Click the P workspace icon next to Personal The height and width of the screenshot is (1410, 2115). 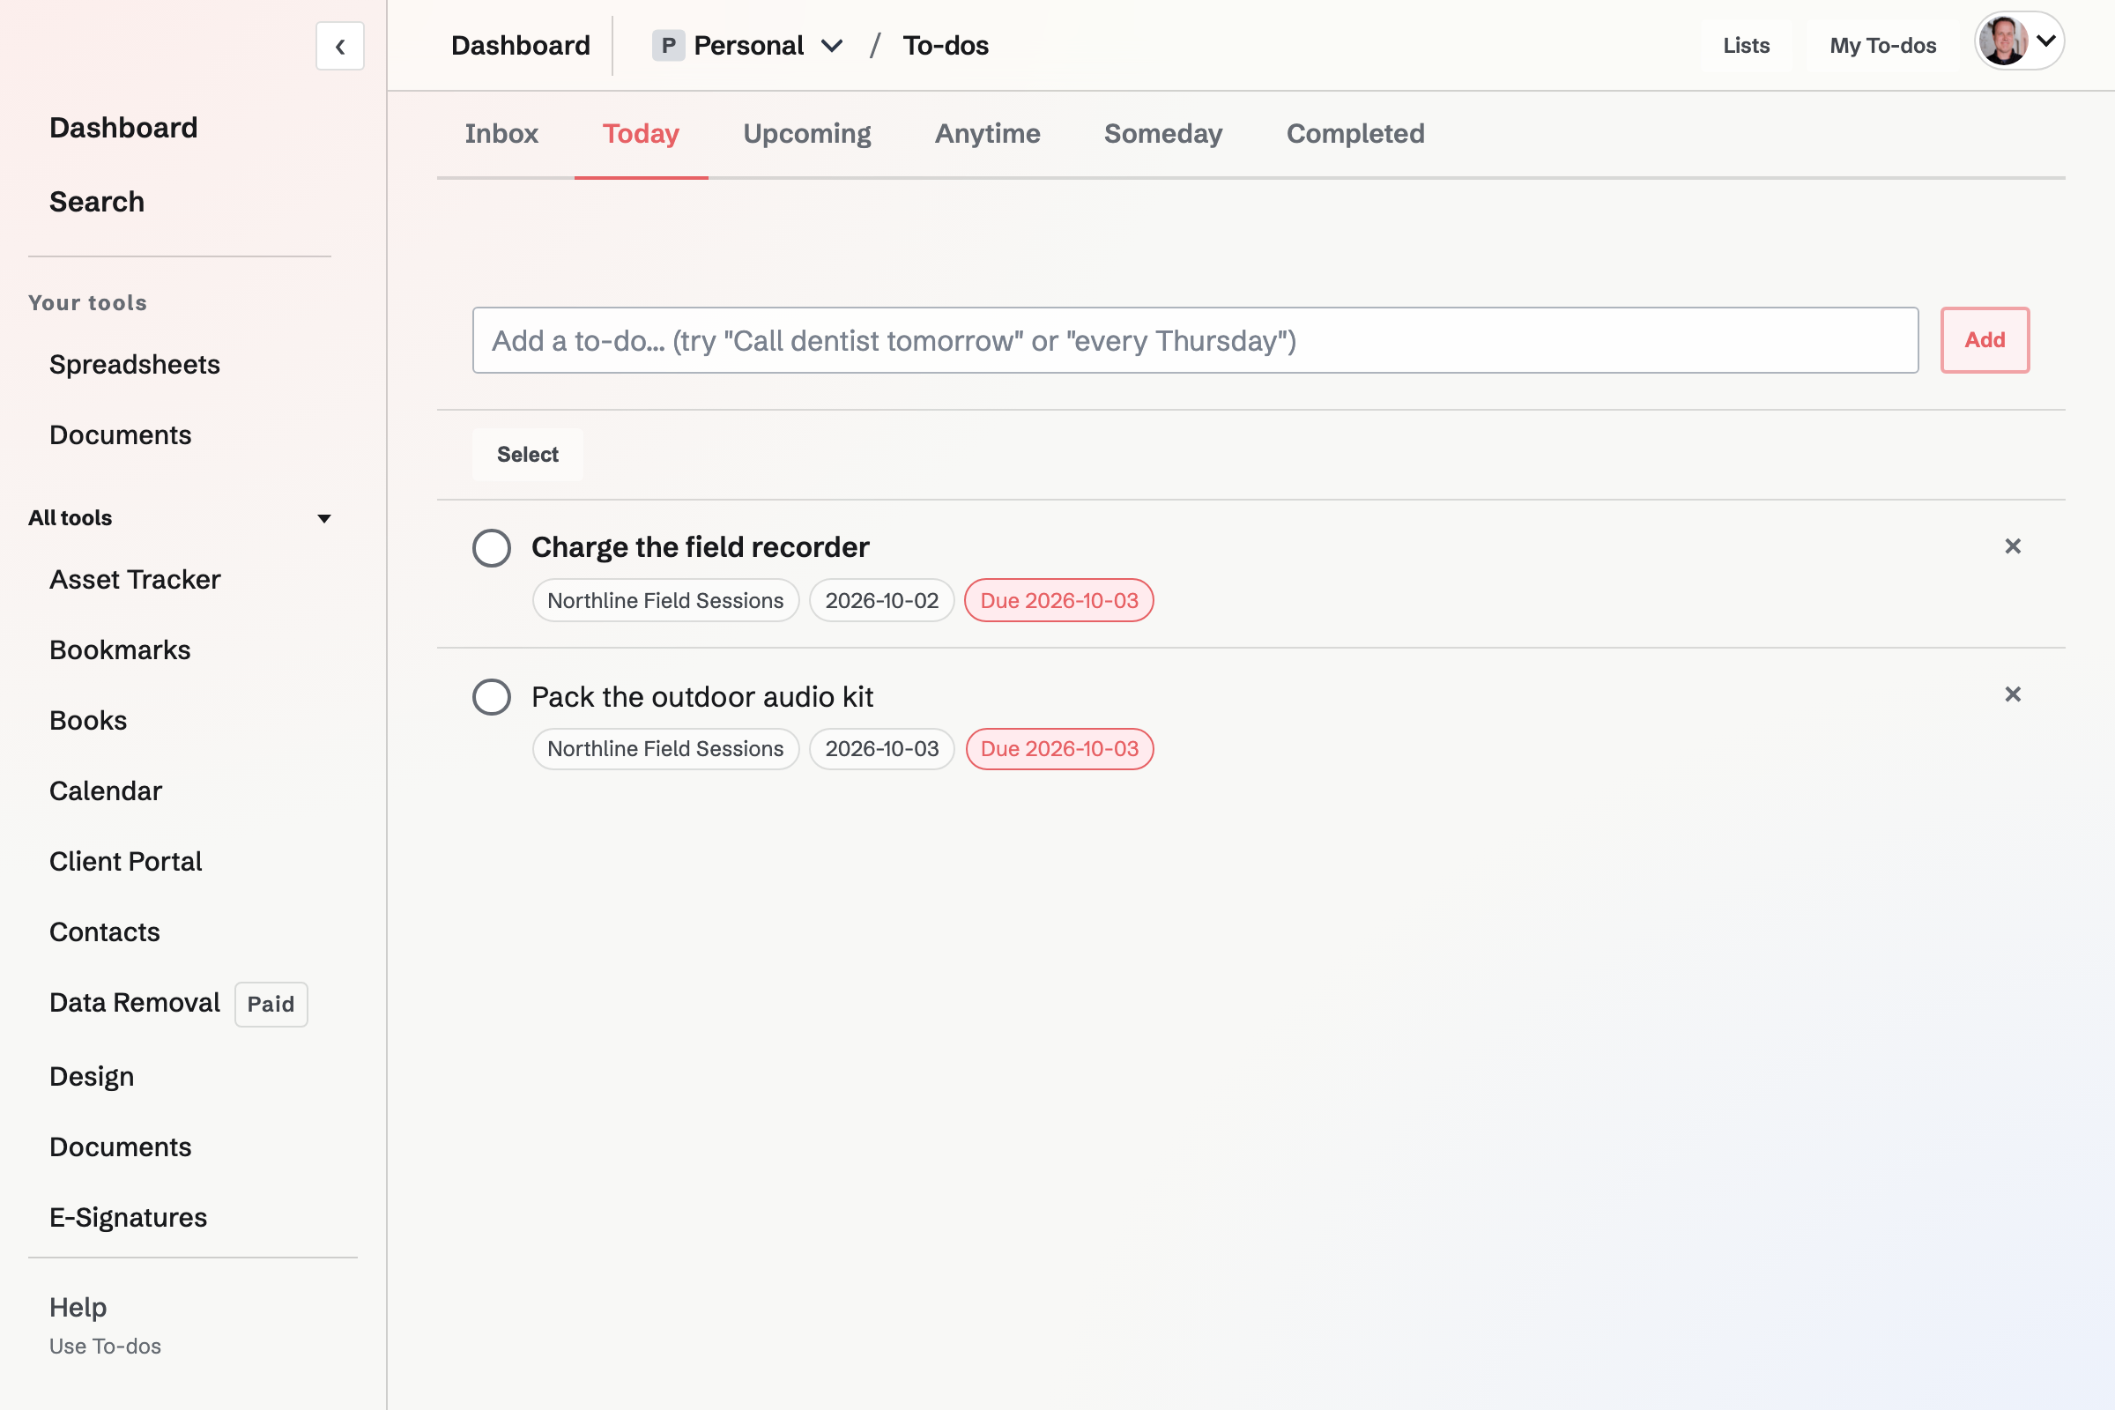(668, 46)
